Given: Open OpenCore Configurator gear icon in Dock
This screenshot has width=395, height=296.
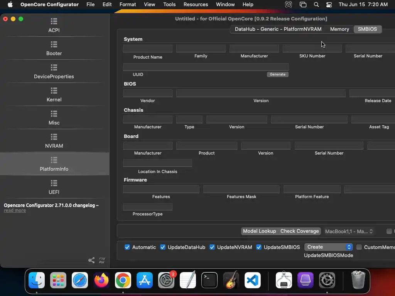Looking at the screenshot, I should click(327, 280).
